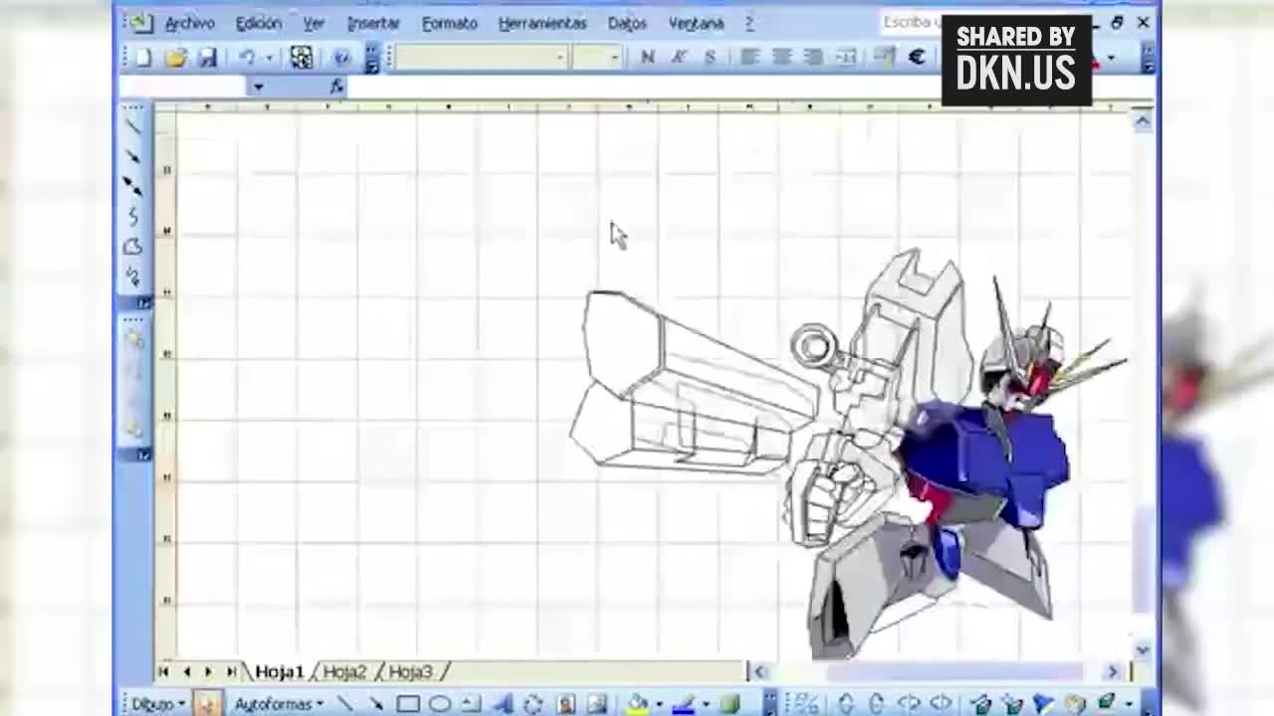This screenshot has height=716, width=1274.
Task: Insert picture from file
Action: 597,704
